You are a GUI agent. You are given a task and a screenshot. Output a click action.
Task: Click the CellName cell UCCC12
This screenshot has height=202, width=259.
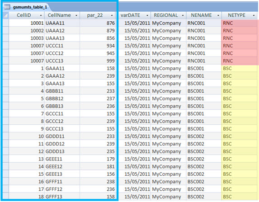pyautogui.click(x=62, y=53)
